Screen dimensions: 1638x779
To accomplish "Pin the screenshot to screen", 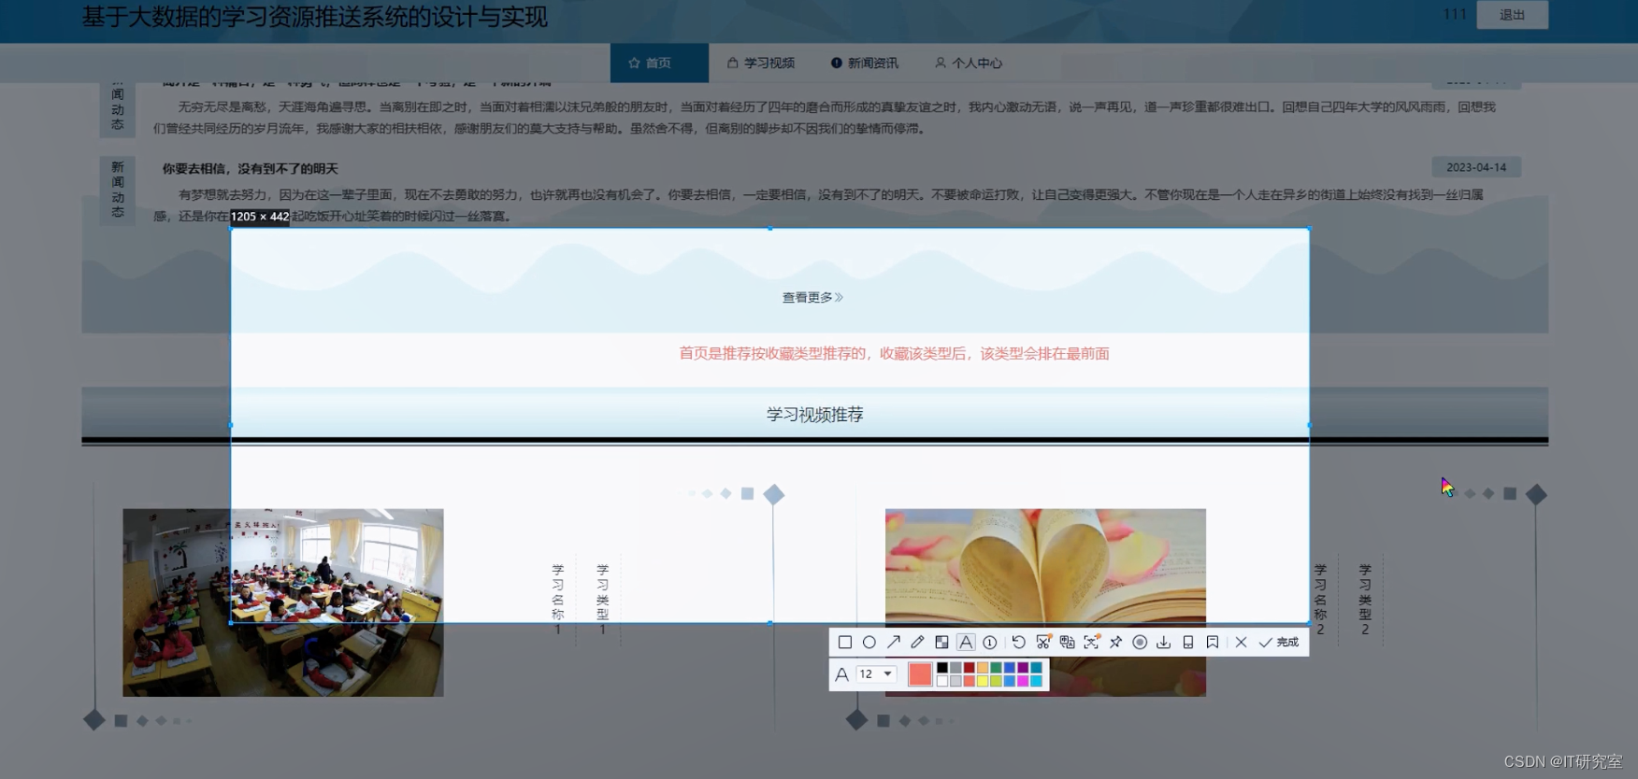I will 1115,642.
